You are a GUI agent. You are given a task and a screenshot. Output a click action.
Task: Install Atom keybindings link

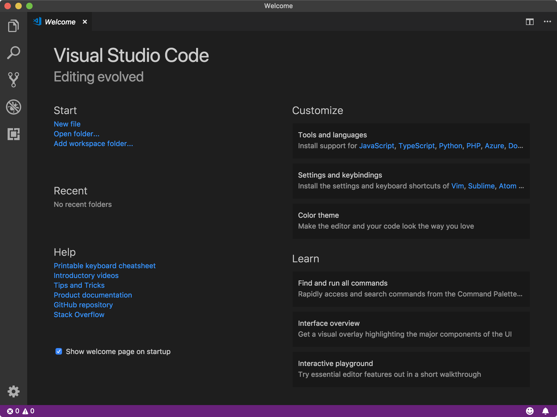pyautogui.click(x=508, y=186)
